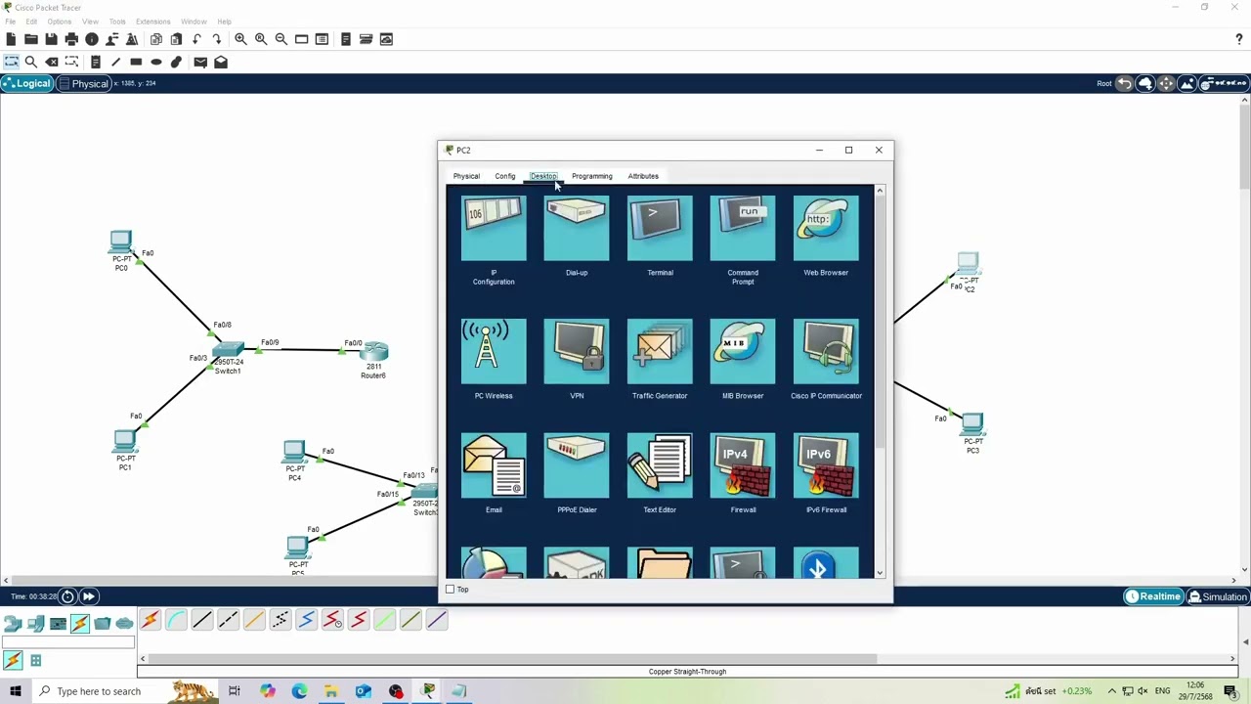Click the Open file folder toolbar icon

[x=31, y=39]
